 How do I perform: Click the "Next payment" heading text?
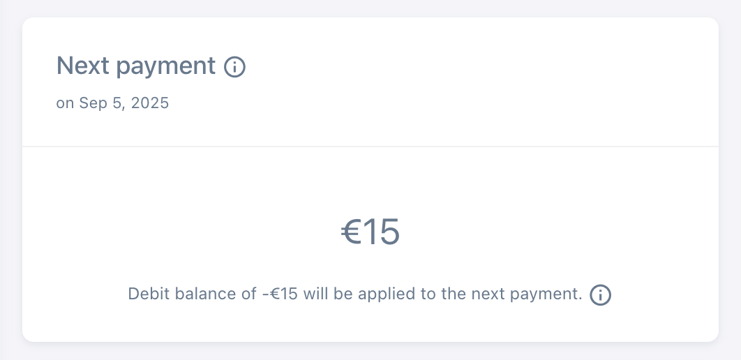coord(135,66)
